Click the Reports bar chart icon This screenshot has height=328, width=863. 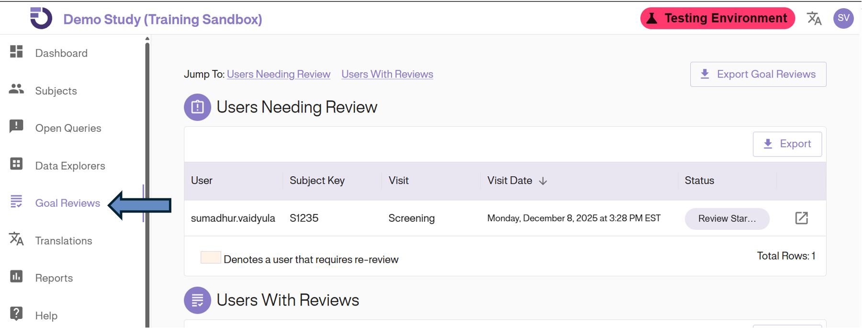[x=16, y=276]
